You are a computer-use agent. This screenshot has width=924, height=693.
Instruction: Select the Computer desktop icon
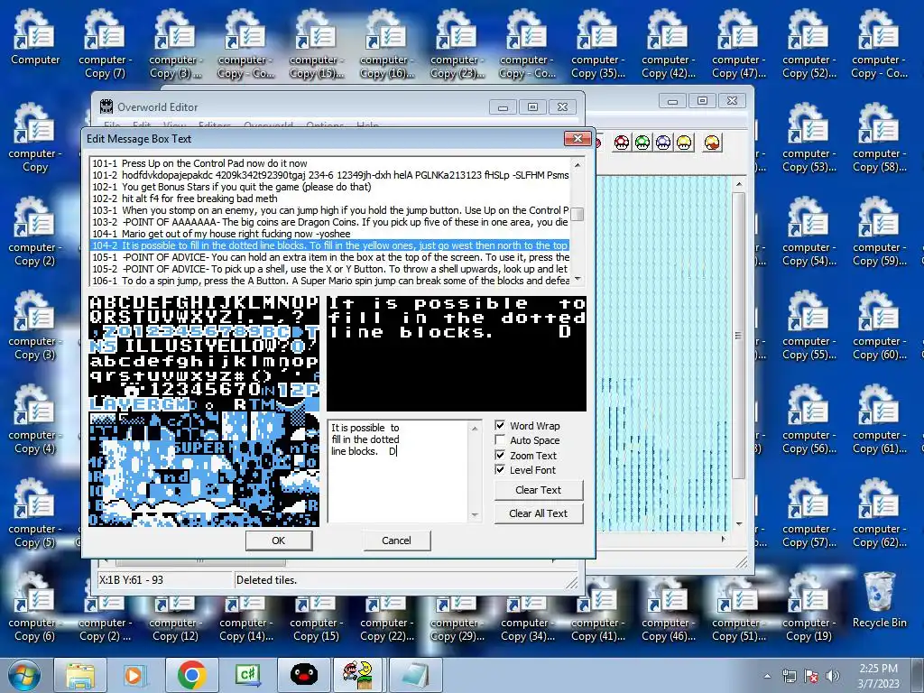35,36
